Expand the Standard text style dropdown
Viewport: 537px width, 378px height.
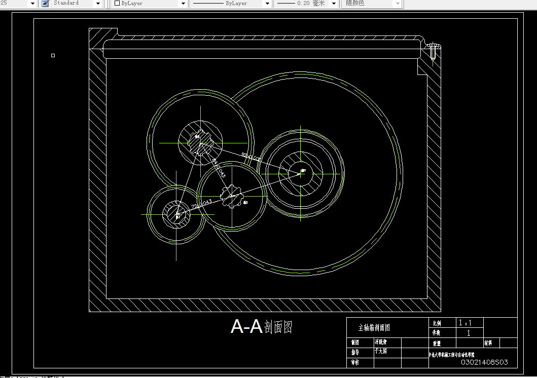[x=98, y=4]
